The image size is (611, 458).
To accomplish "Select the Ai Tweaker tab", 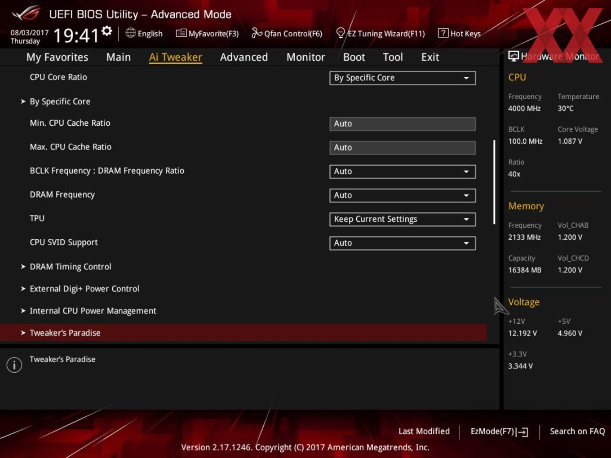I will coord(176,57).
